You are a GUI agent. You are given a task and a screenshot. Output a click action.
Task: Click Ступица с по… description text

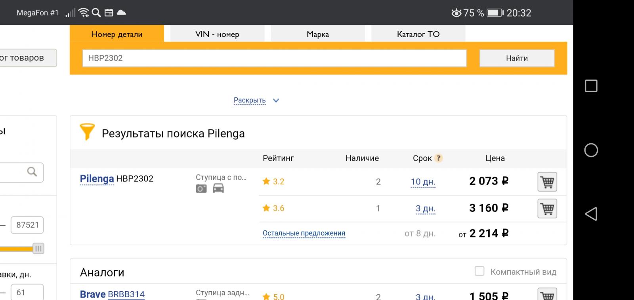pos(221,177)
